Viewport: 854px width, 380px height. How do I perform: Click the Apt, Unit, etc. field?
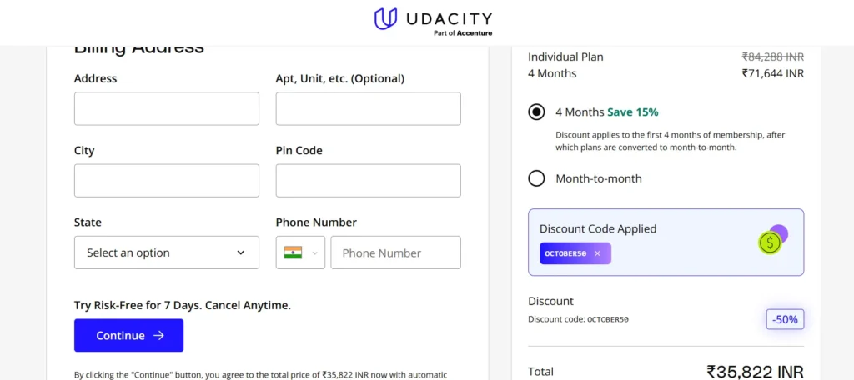tap(368, 108)
